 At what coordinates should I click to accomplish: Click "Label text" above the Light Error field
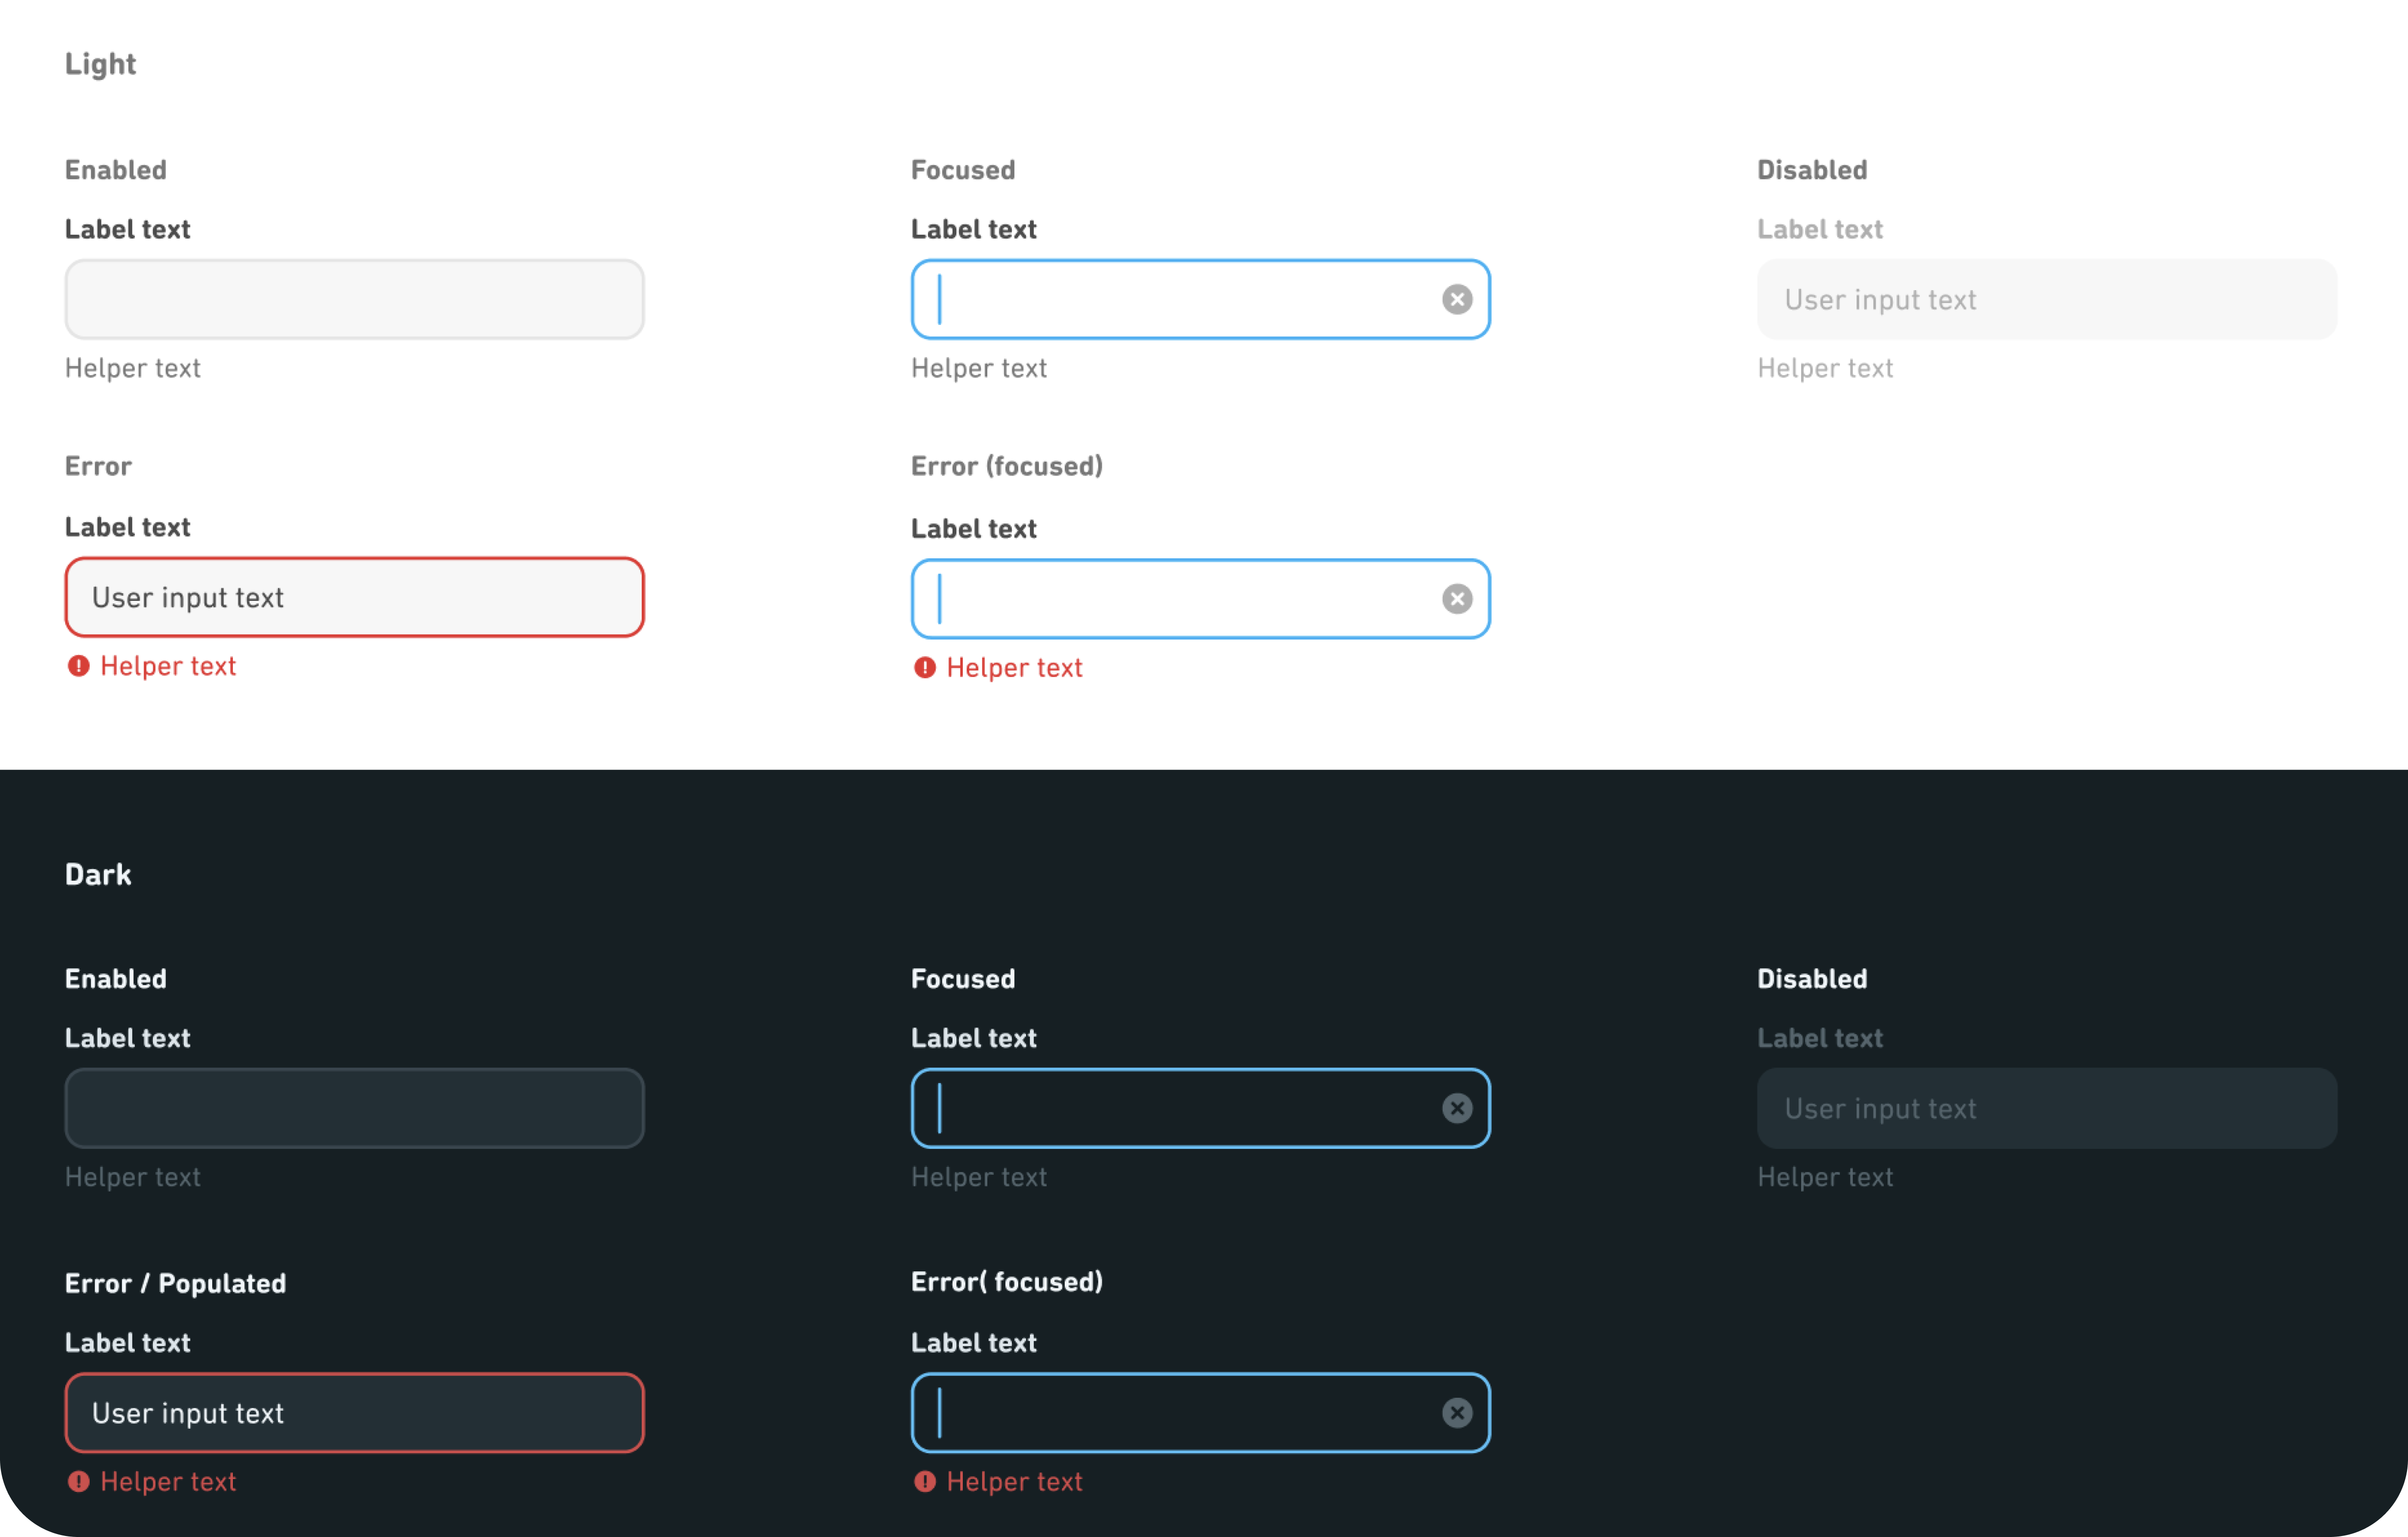[127, 527]
